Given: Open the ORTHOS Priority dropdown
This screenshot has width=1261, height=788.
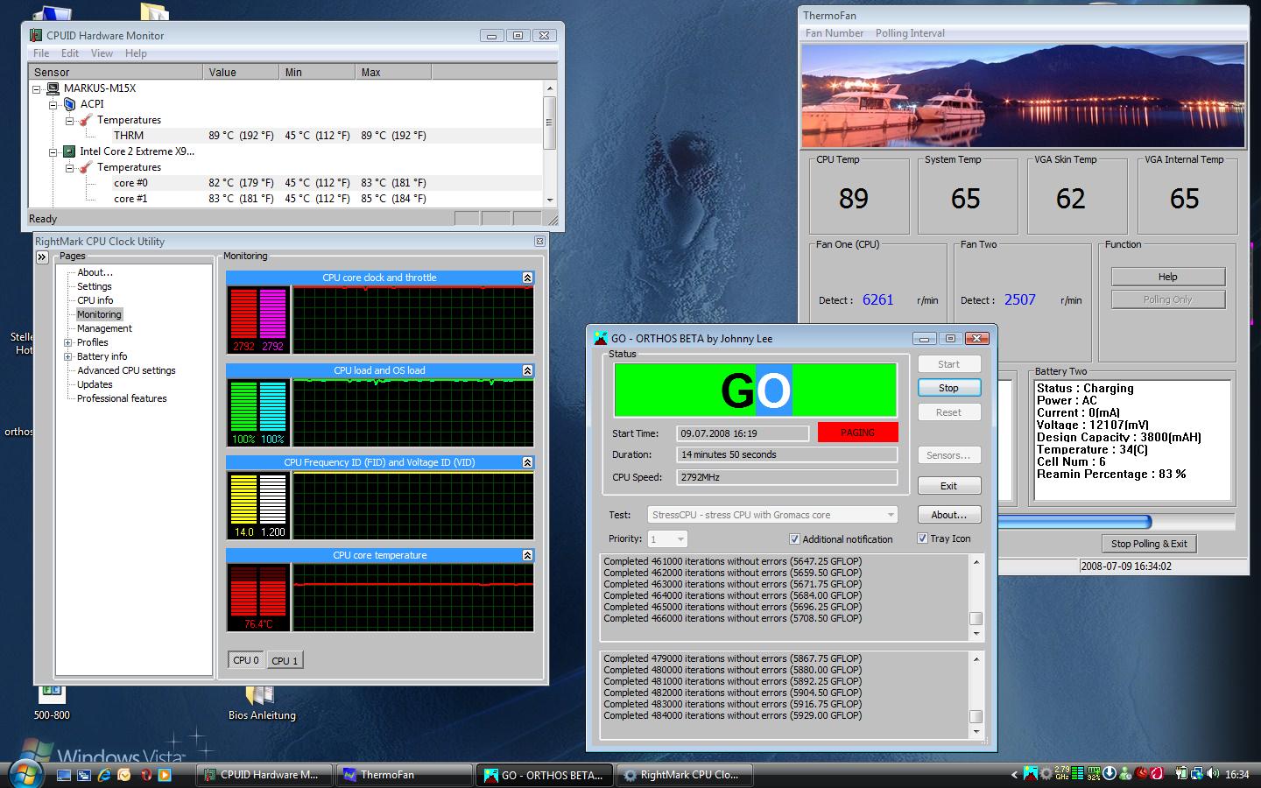Looking at the screenshot, I should (667, 539).
